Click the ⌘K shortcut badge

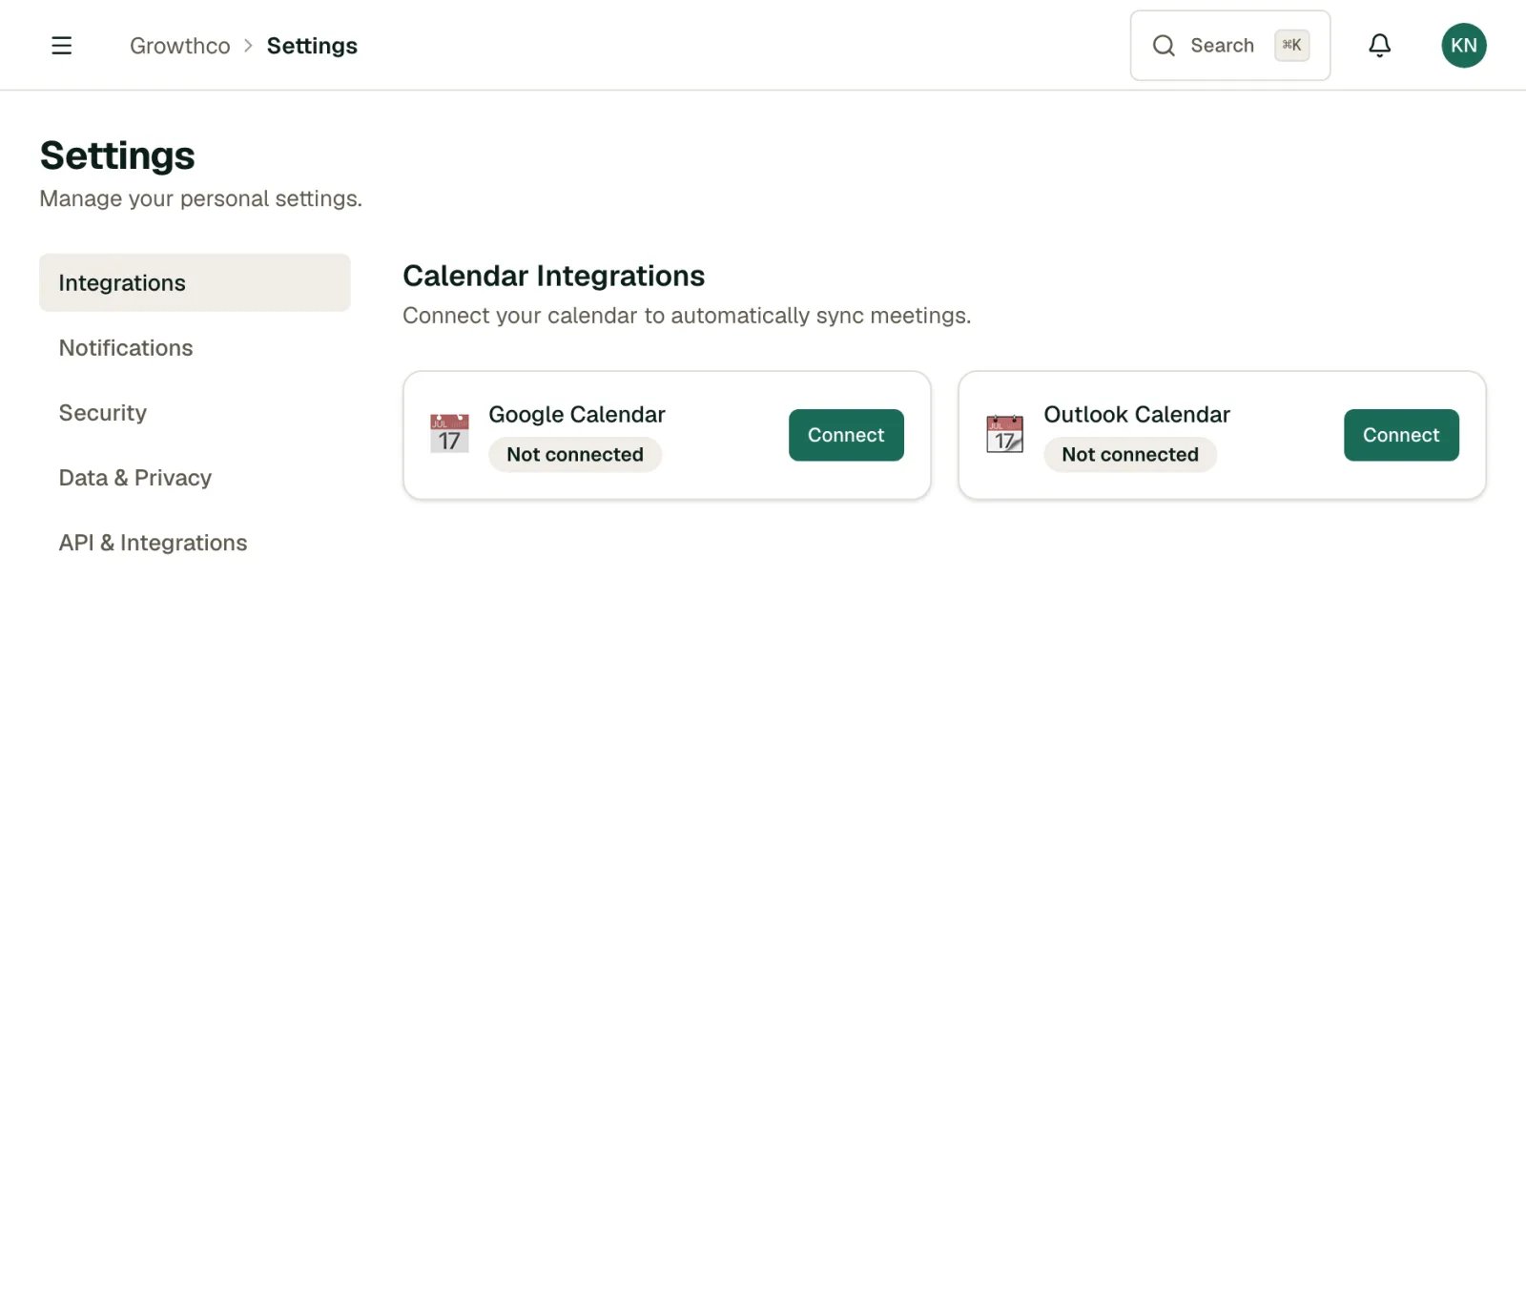point(1291,45)
